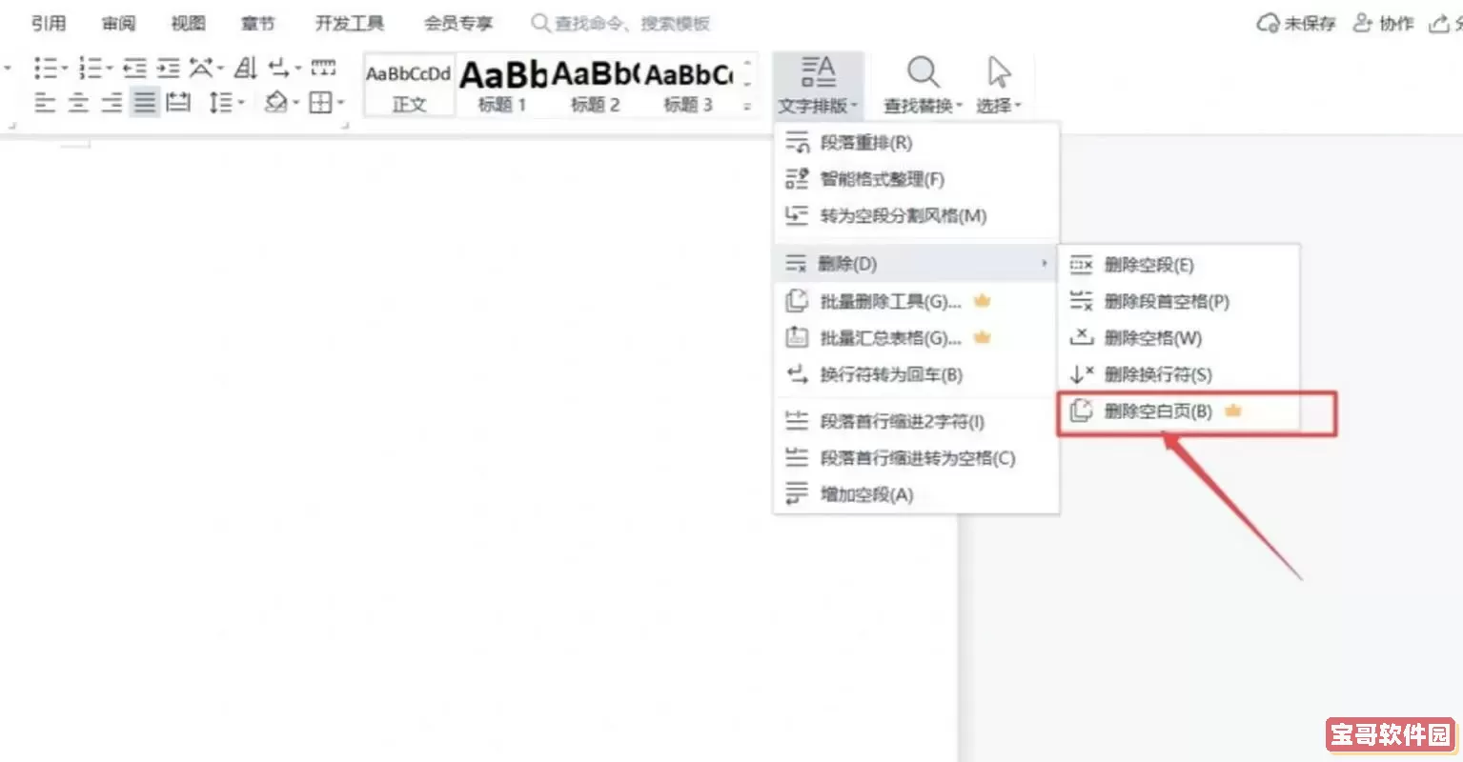Screen dimensions: 1463x762
Task: Click the paragraph shading bucket icon
Action: [275, 102]
